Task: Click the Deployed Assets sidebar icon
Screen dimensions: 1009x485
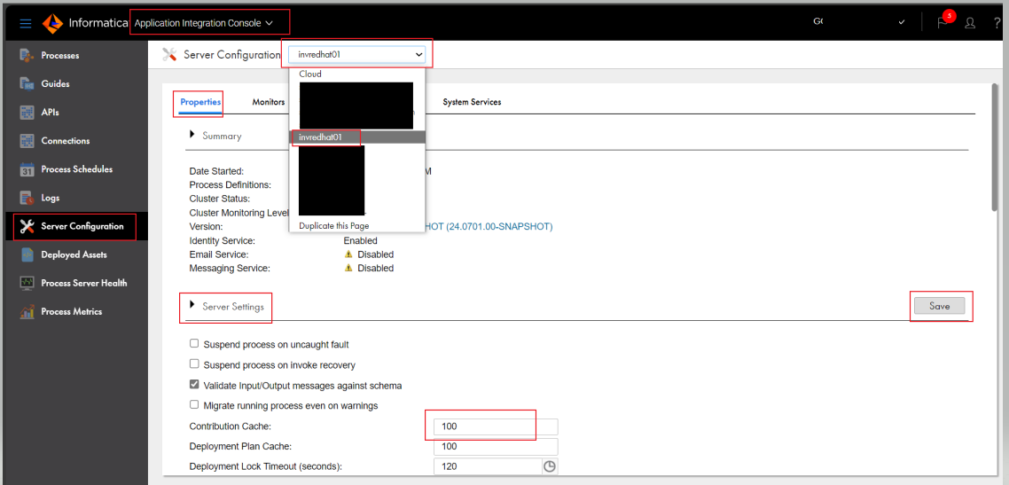Action: tap(27, 254)
